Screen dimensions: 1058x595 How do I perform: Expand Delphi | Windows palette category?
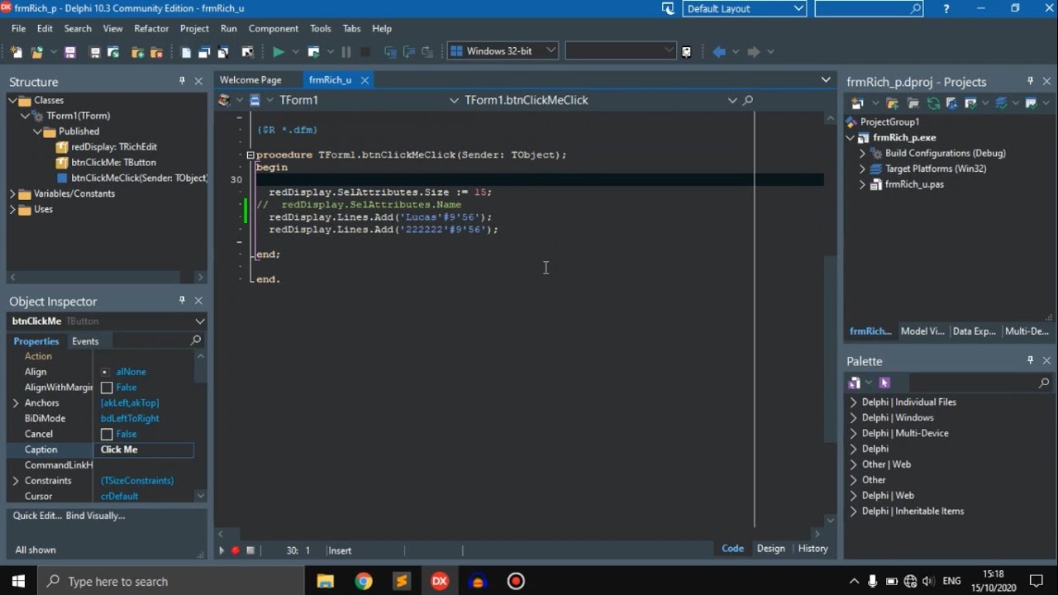(x=854, y=417)
